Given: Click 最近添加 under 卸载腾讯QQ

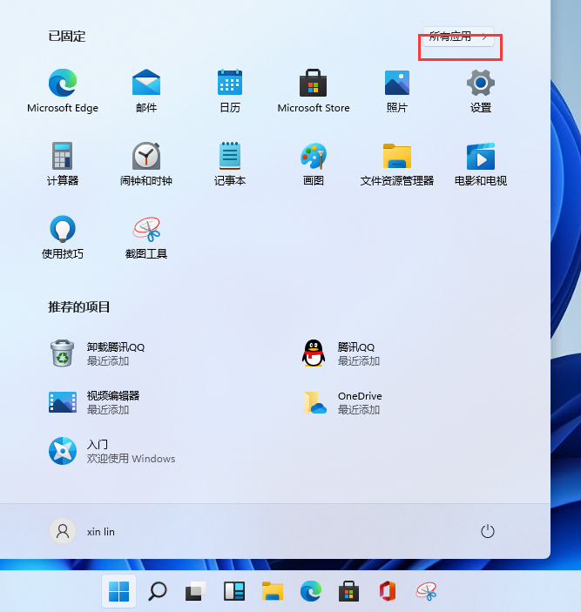Looking at the screenshot, I should (108, 360).
